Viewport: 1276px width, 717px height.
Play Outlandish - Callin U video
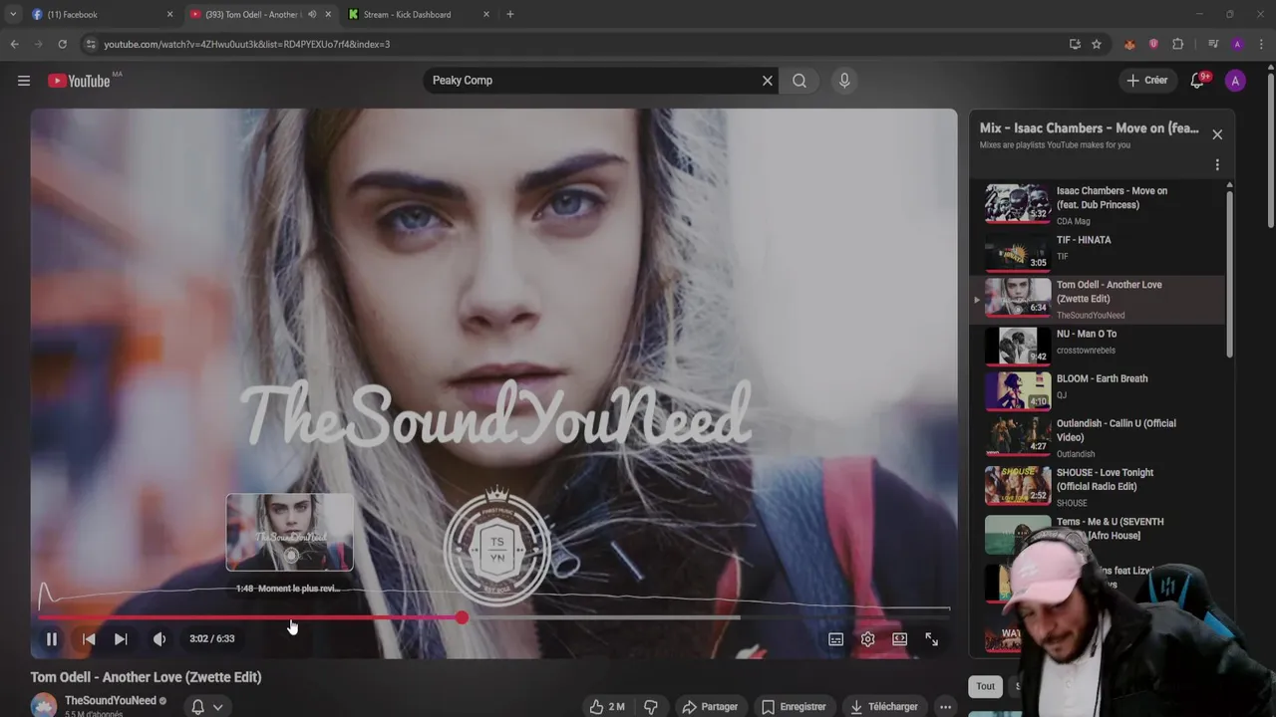tap(1097, 437)
